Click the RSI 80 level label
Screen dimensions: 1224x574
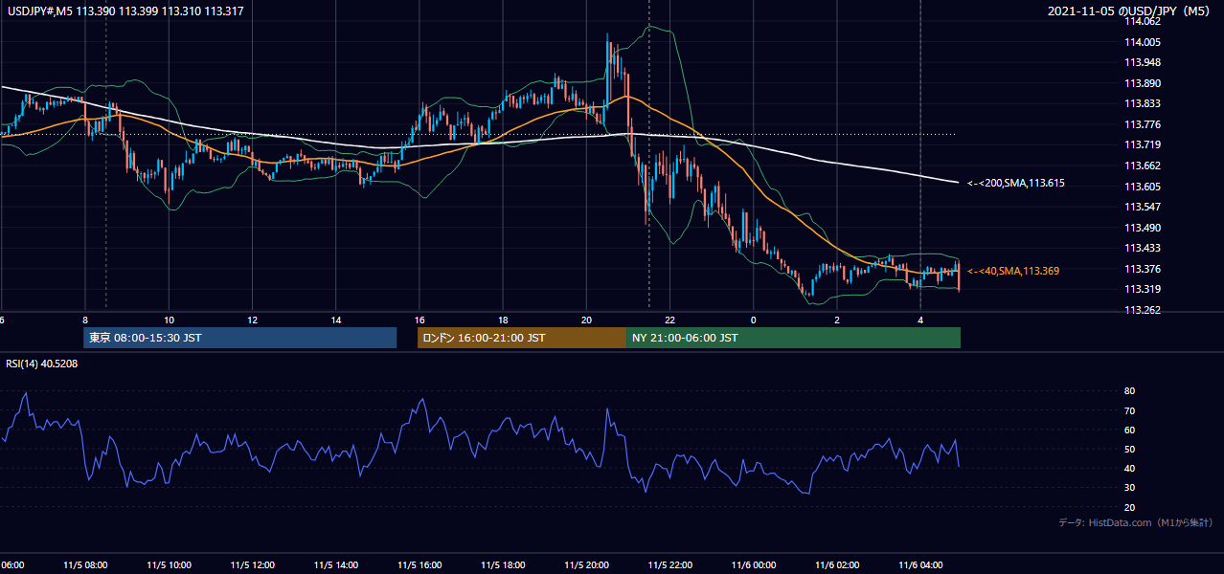click(1129, 391)
